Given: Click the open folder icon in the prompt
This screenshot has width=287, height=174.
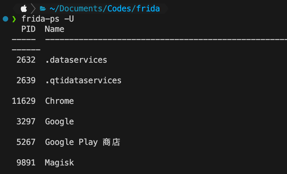Looking at the screenshot, I should pyautogui.click(x=43, y=9).
